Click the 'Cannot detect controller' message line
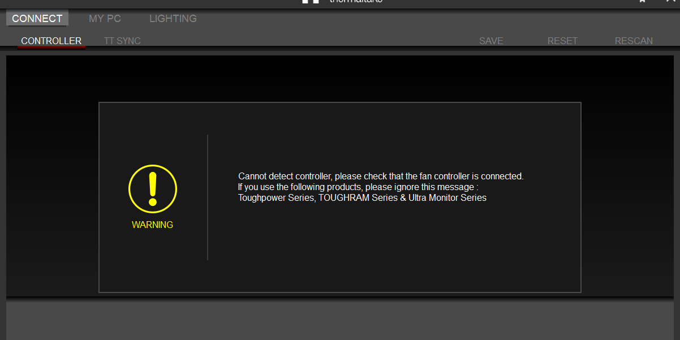The width and height of the screenshot is (680, 340). [381, 177]
